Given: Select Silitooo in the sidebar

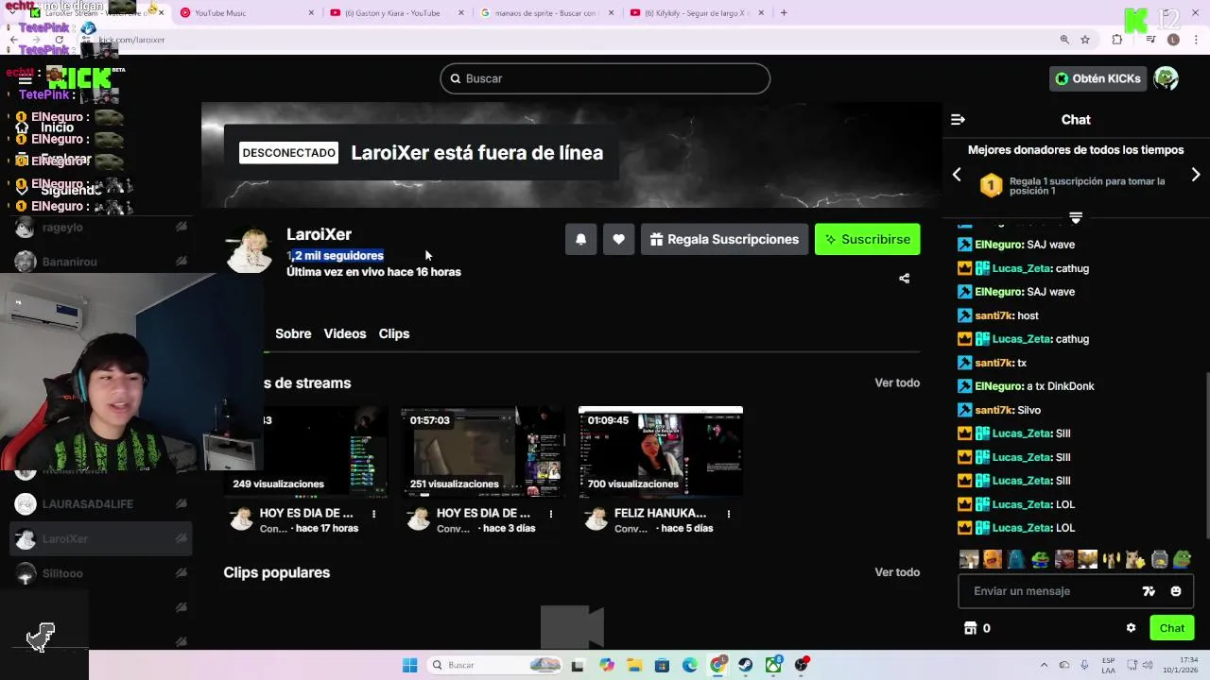Looking at the screenshot, I should 100,573.
